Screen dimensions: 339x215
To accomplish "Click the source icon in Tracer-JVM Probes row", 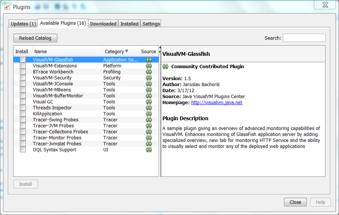I will 149,125.
